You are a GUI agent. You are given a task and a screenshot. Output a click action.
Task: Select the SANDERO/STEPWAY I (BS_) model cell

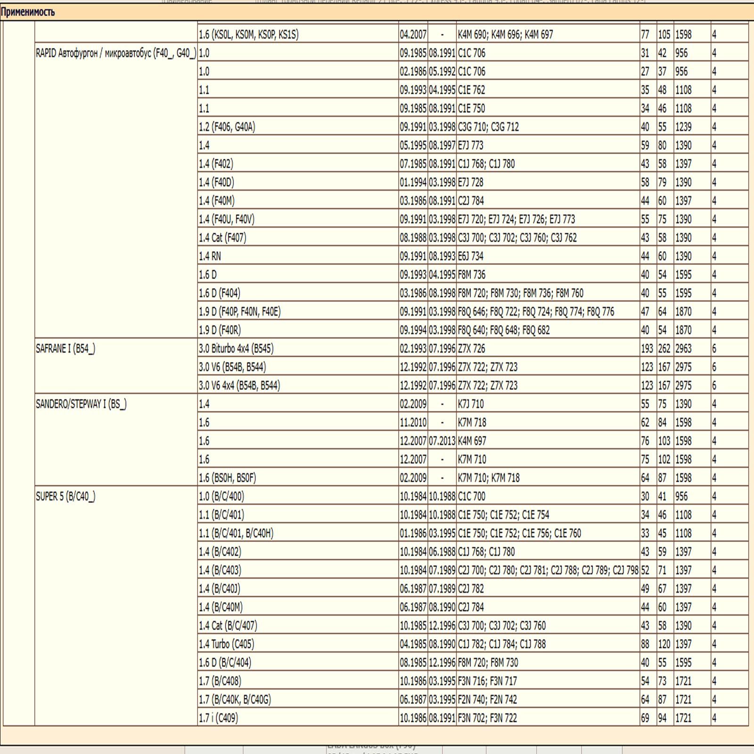[81, 404]
